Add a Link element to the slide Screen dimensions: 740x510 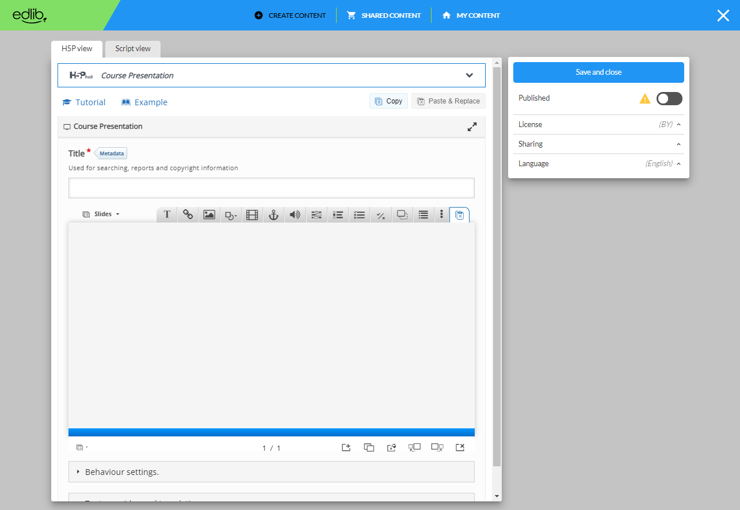click(188, 214)
